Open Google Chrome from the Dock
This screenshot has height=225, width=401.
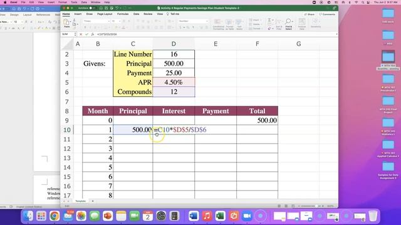(55, 216)
